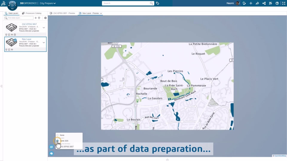Click the New Layer title
The width and height of the screenshot is (287, 161).
coord(27,39)
